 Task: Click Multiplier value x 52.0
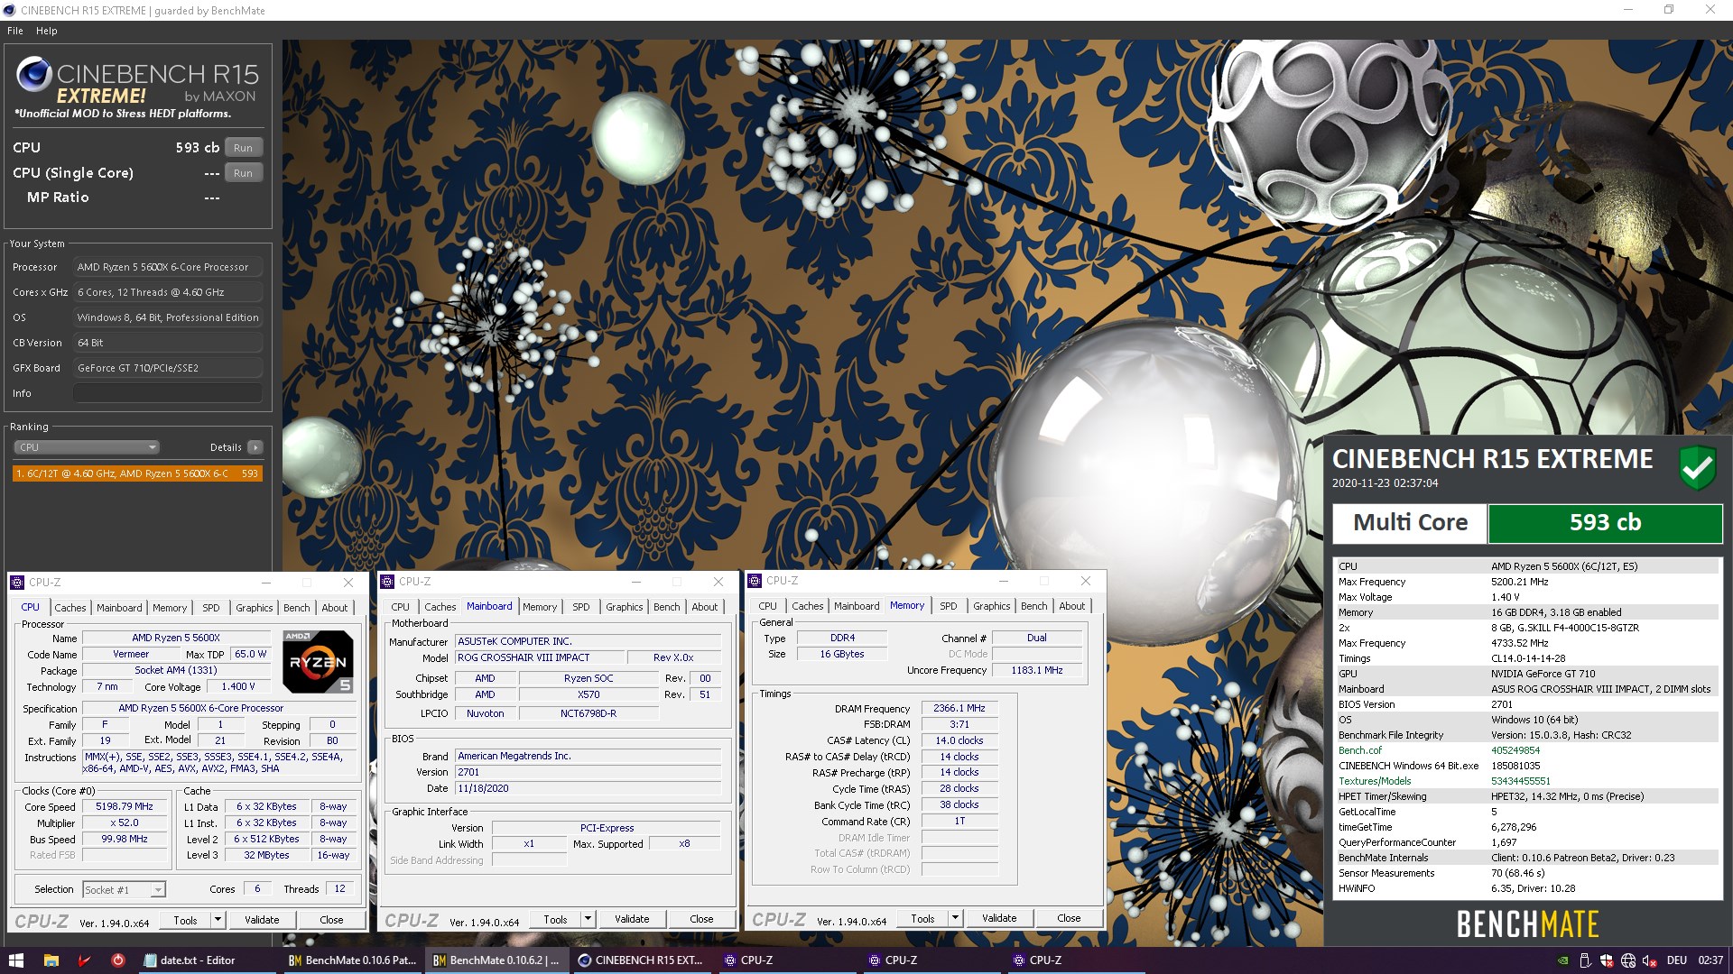125,823
